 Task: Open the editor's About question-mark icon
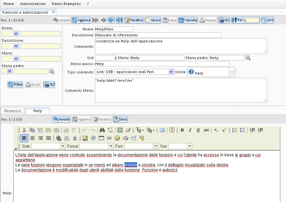[172, 130]
